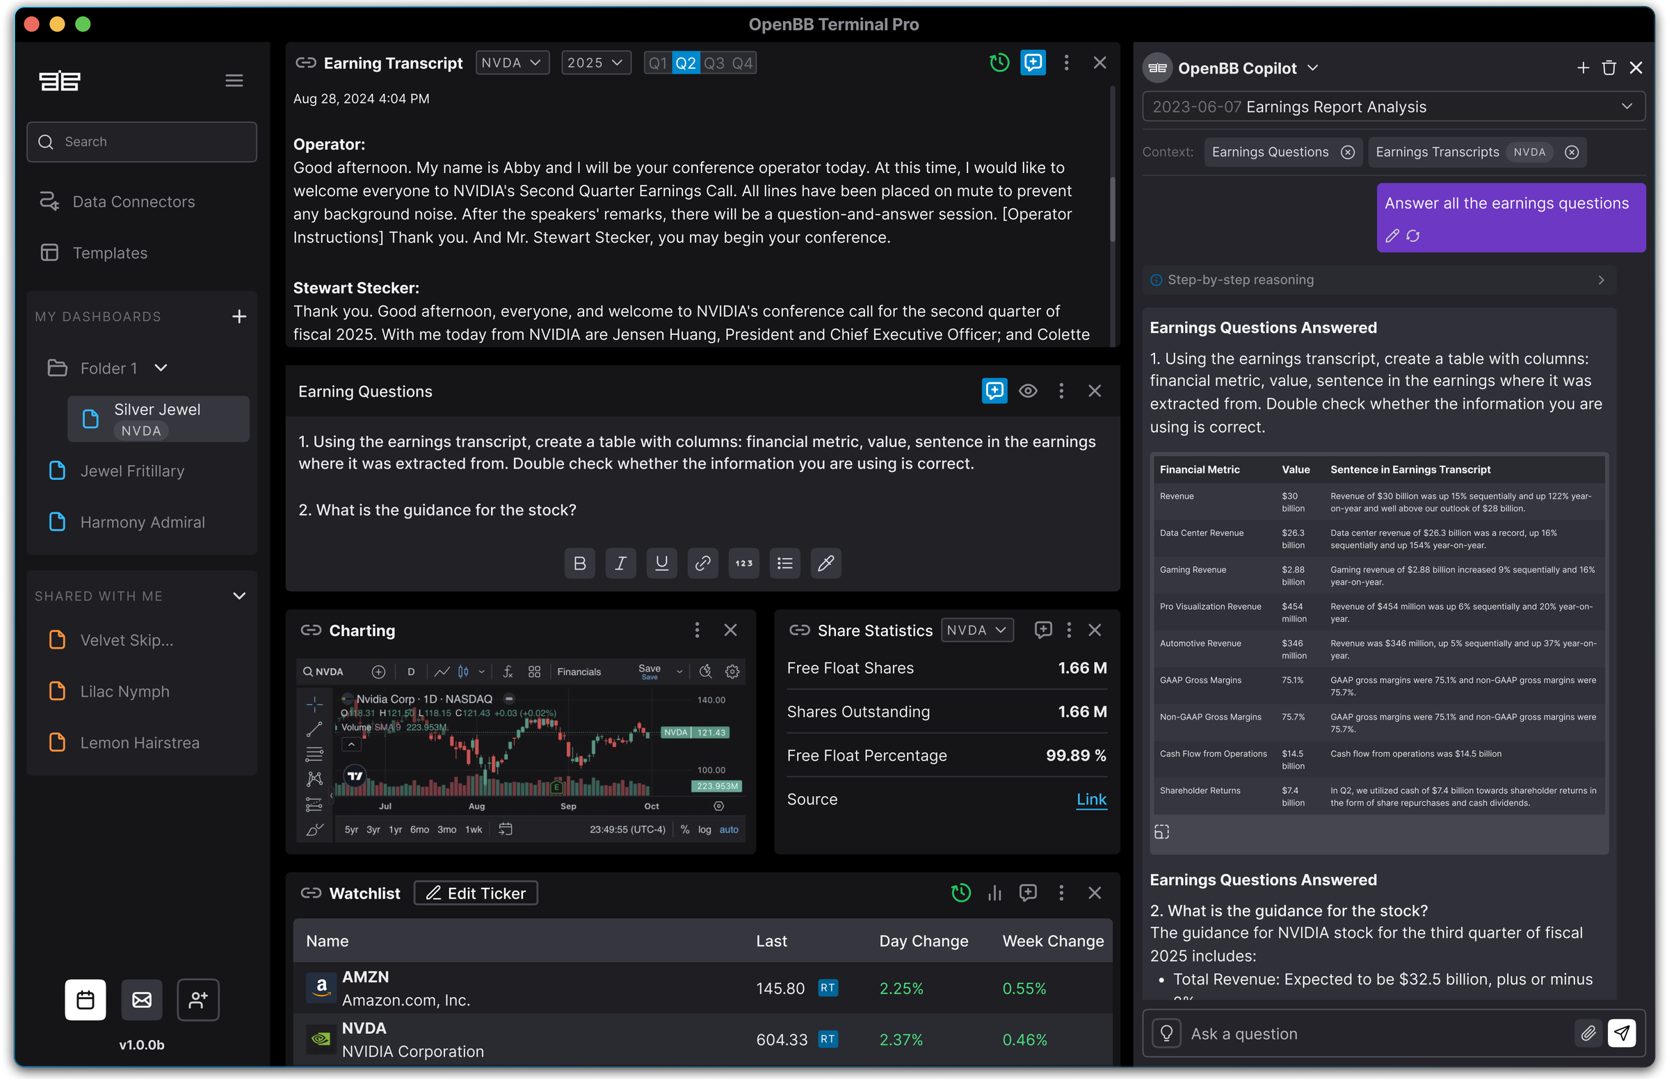Click the paperclip attach icon in Copilot input
This screenshot has height=1079, width=1669.
[1588, 1032]
